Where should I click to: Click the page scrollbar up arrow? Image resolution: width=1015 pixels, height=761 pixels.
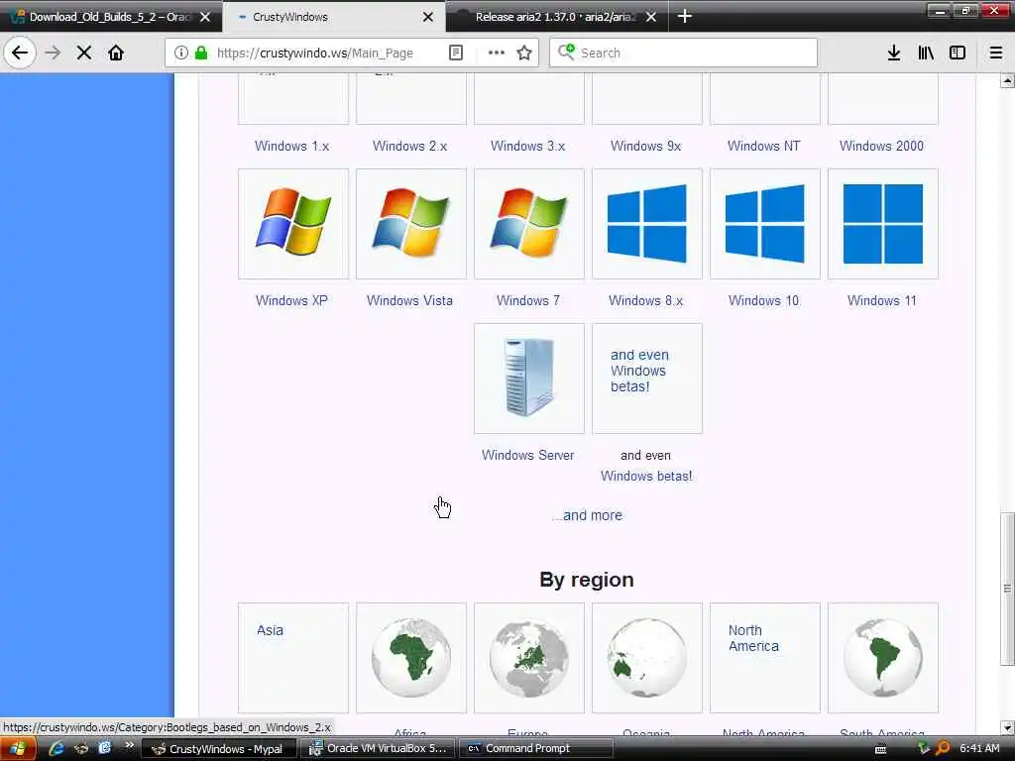(1007, 81)
